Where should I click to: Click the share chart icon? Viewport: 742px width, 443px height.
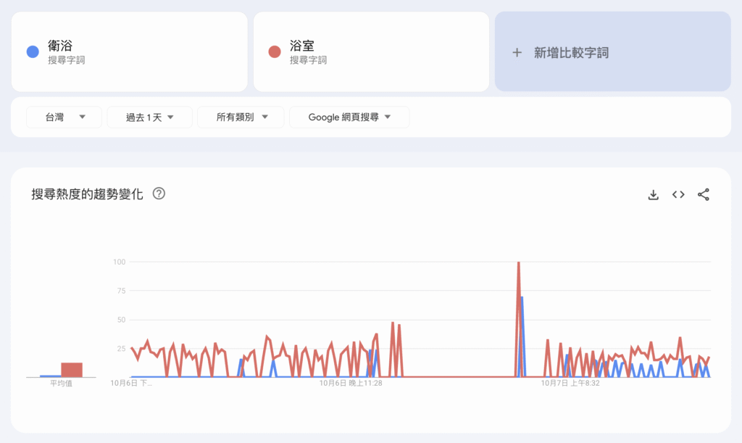coord(703,194)
